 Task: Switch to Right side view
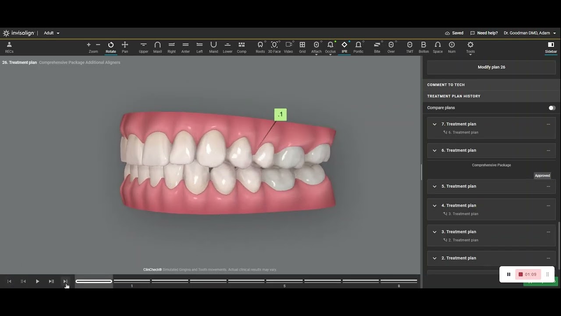tap(171, 47)
